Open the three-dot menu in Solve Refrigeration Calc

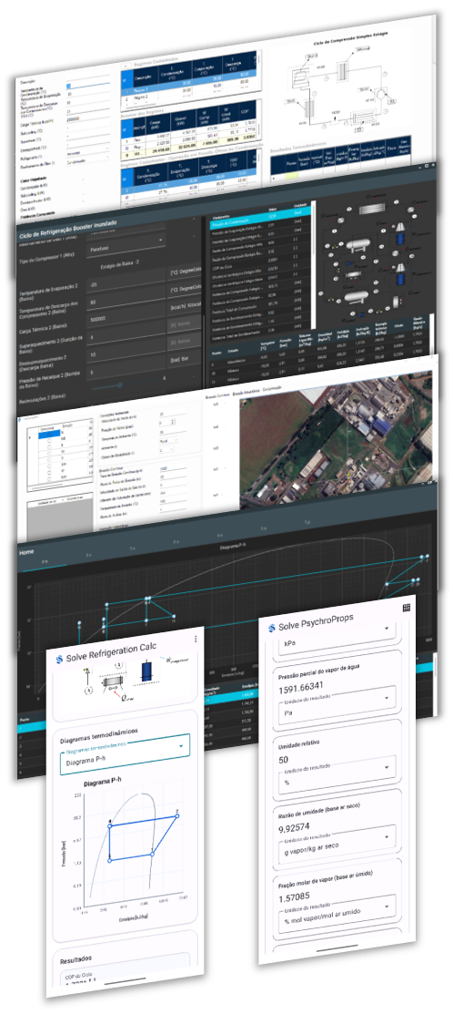(196, 639)
